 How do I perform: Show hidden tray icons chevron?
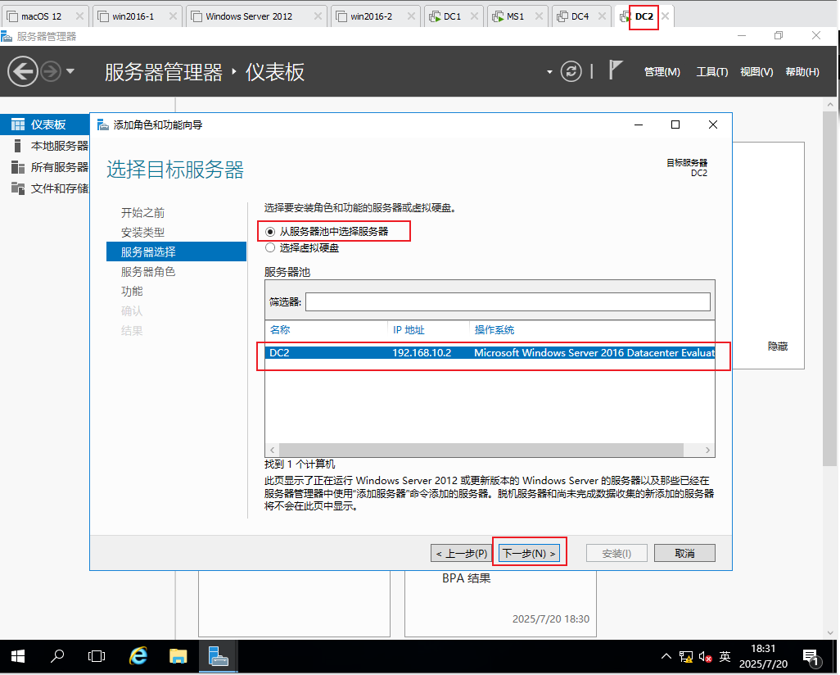[666, 656]
